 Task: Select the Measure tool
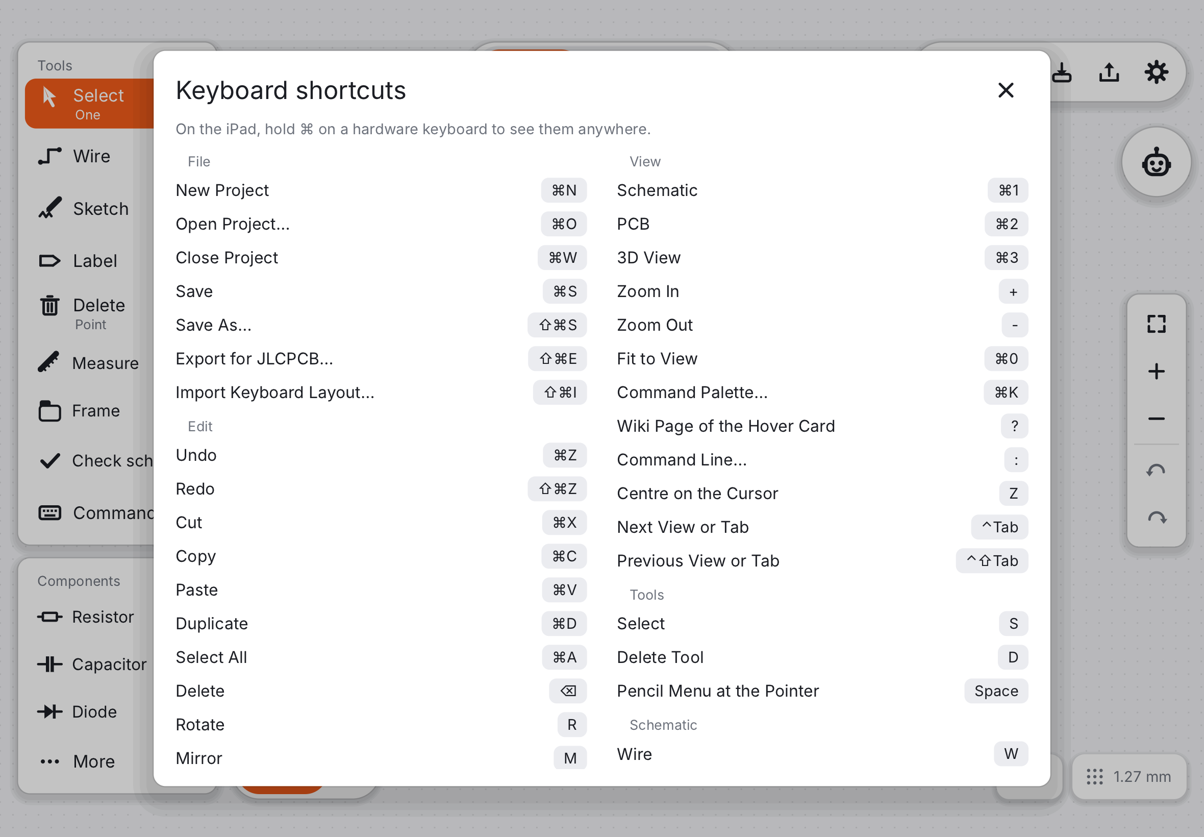point(89,363)
